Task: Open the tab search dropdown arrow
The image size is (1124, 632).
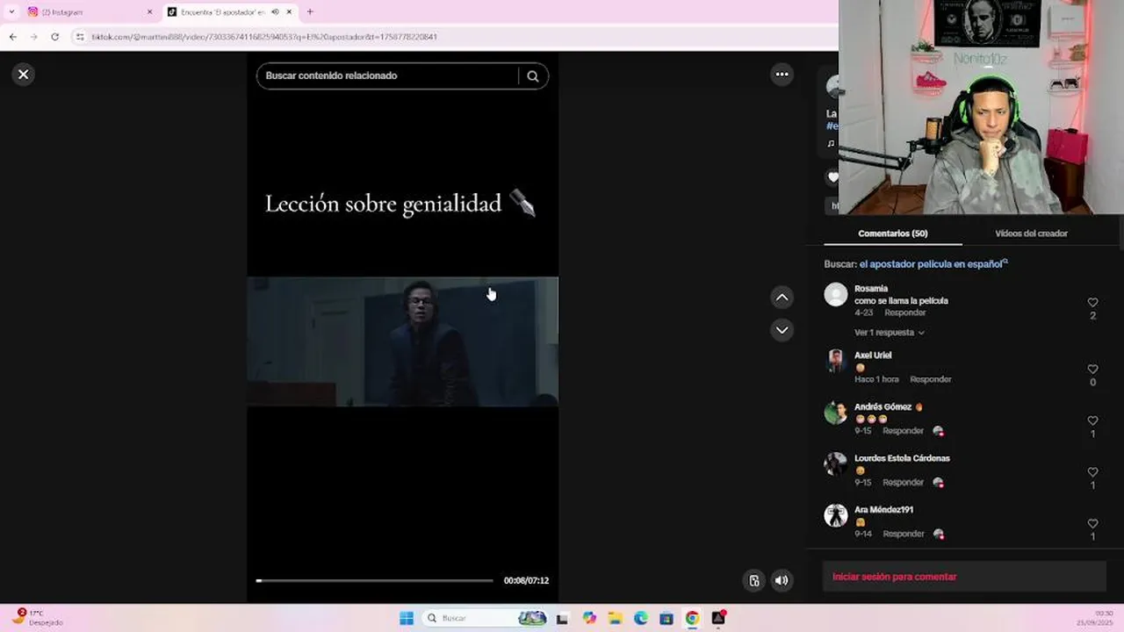Action: [11, 12]
